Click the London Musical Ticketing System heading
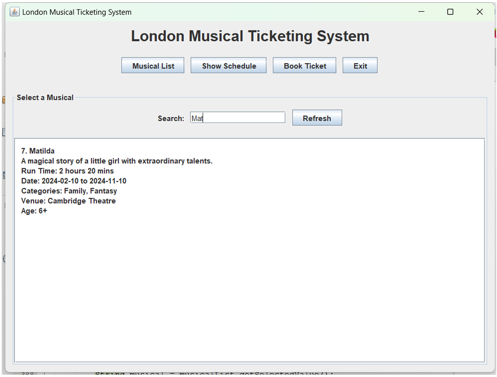 tap(250, 36)
